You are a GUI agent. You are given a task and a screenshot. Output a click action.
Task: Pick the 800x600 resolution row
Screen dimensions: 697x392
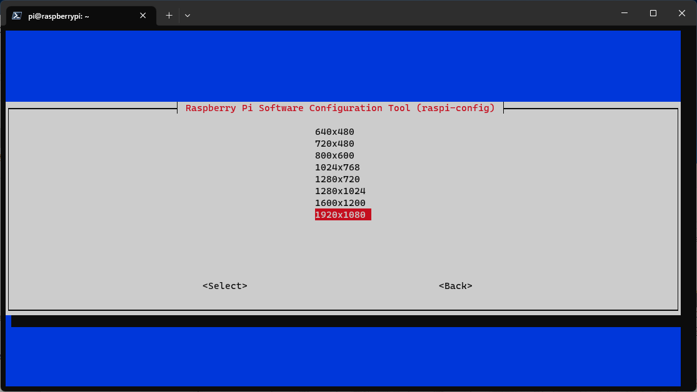(334, 156)
